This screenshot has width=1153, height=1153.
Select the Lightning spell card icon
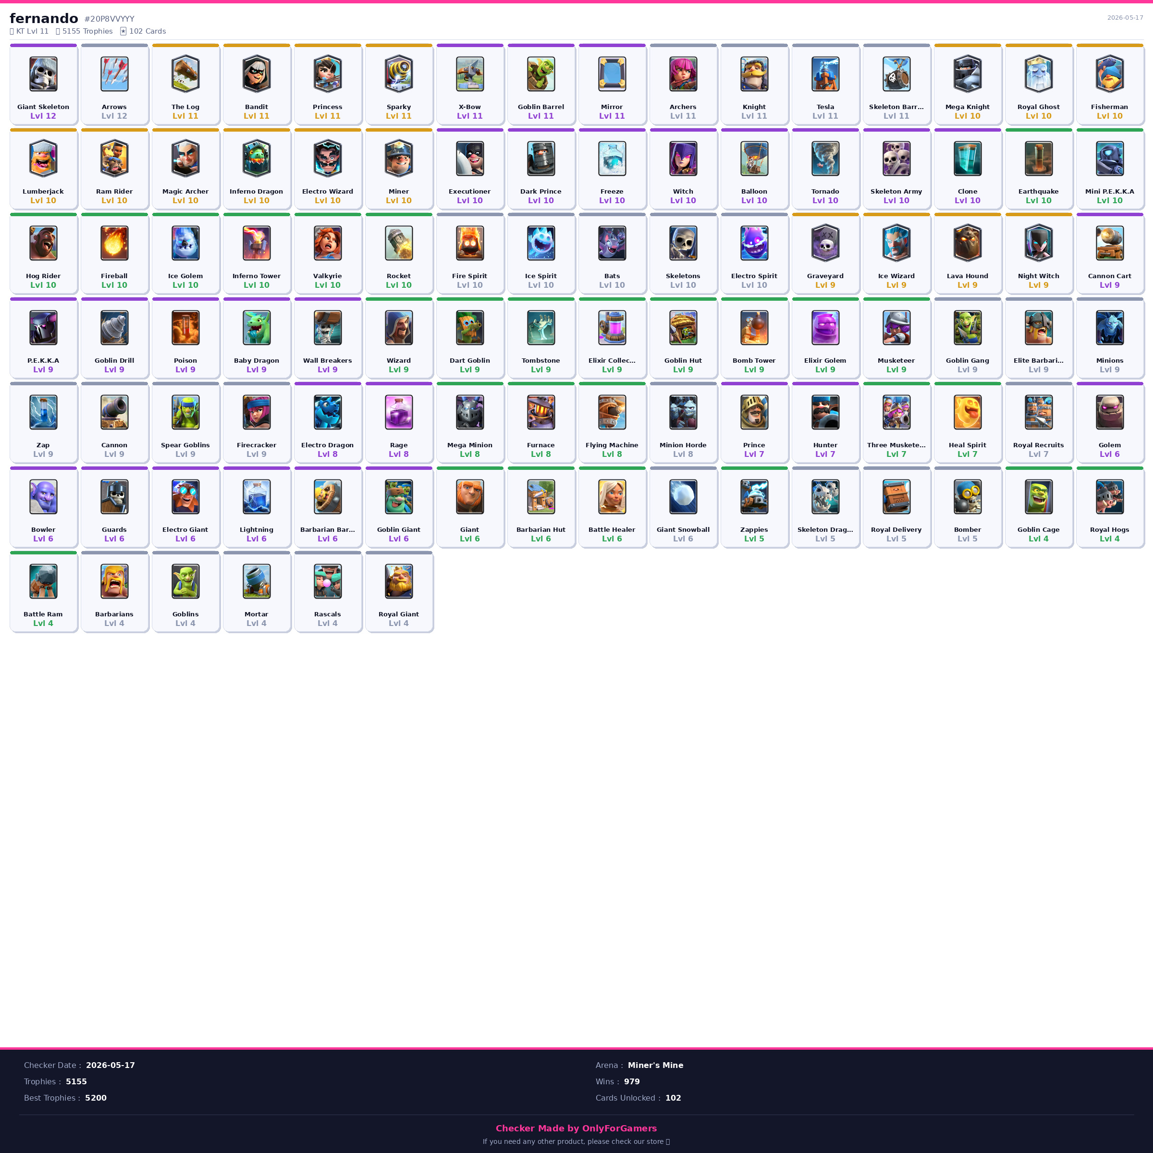tap(257, 497)
